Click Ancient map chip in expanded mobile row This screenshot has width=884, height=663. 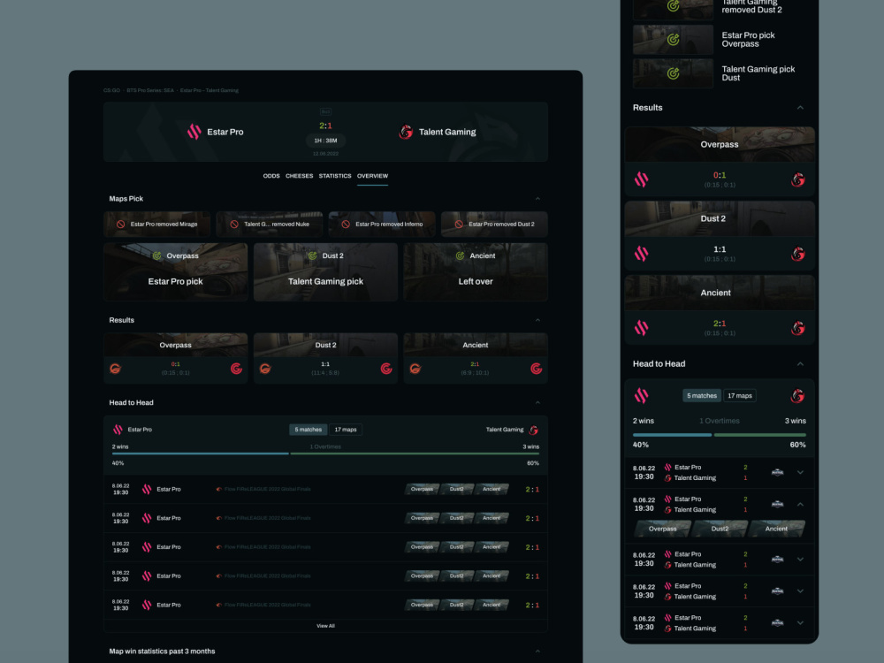point(776,529)
